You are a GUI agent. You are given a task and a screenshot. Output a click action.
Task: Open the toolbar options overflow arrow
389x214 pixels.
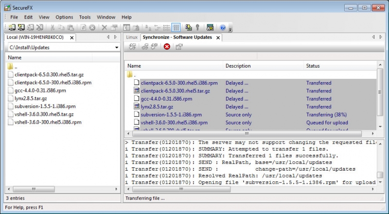click(230, 30)
